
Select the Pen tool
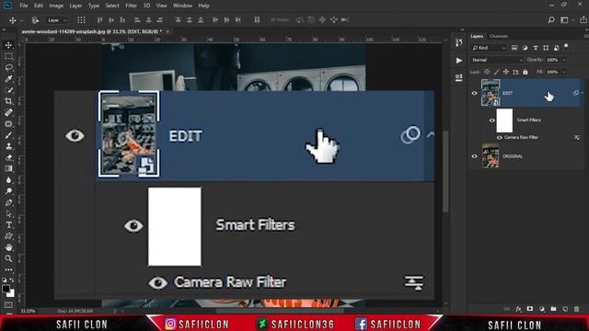8,202
